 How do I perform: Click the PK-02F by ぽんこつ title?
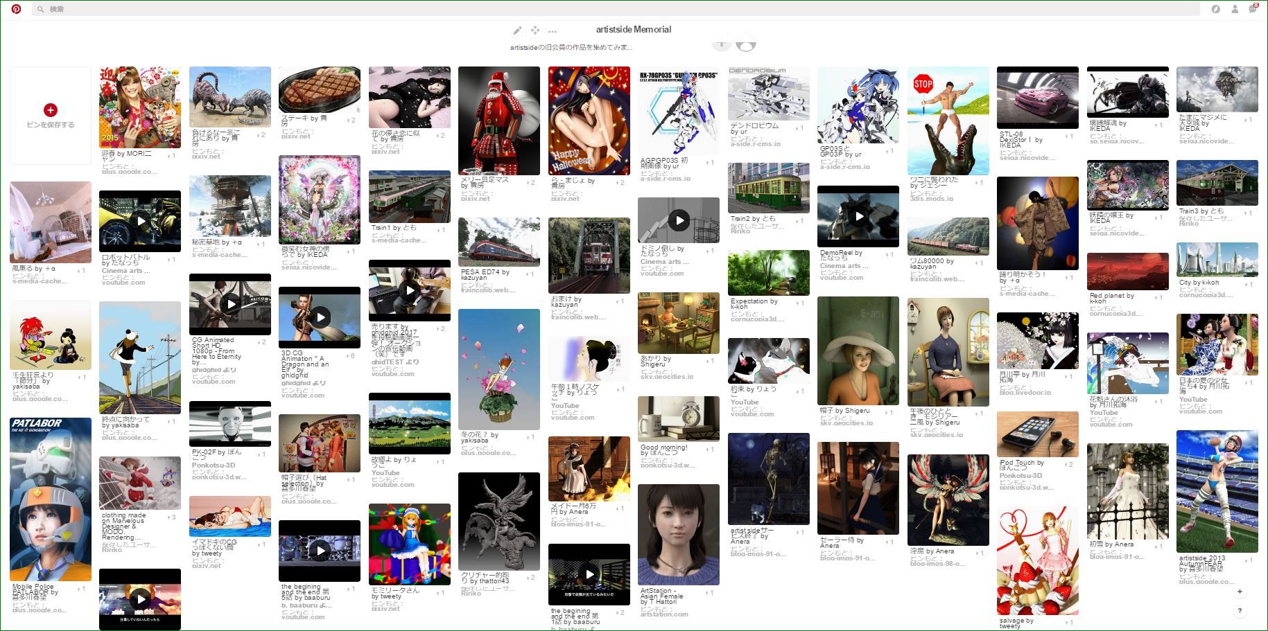217,455
